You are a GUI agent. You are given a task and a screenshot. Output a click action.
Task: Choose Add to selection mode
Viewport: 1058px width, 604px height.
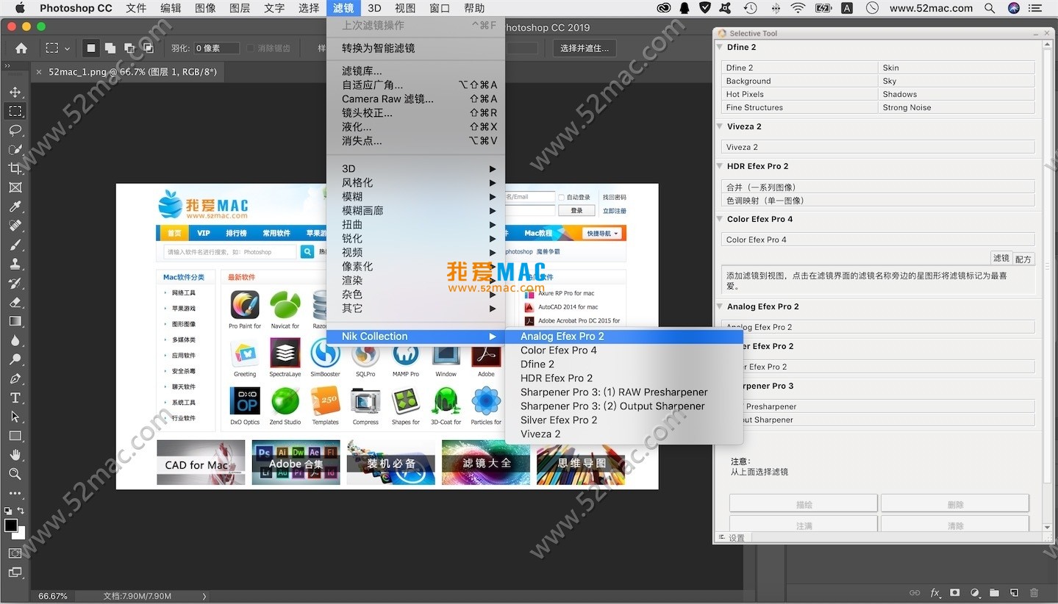110,48
